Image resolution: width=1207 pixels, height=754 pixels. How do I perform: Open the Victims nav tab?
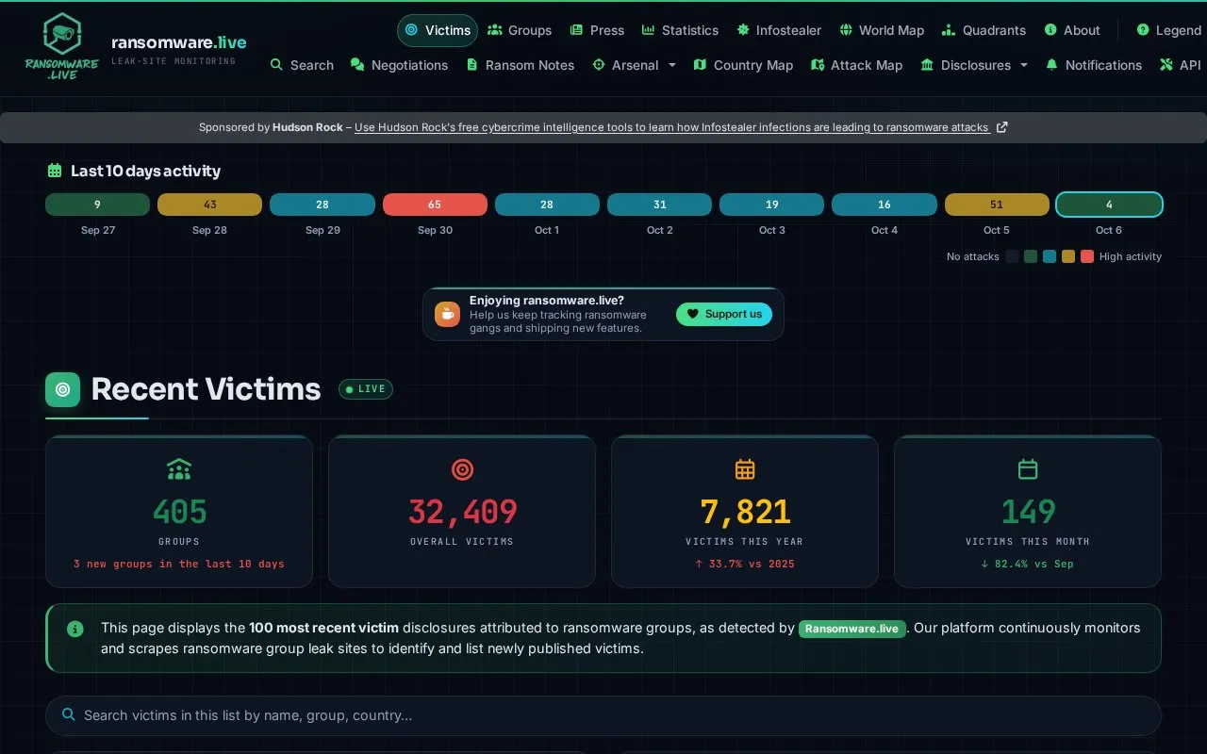(438, 30)
